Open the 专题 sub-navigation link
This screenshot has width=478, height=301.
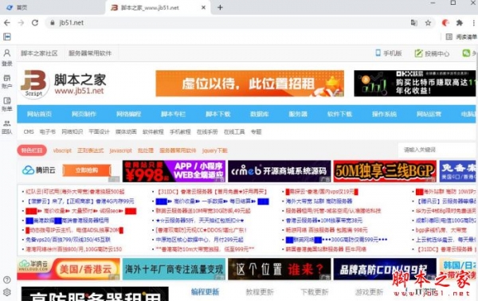pos(256,131)
